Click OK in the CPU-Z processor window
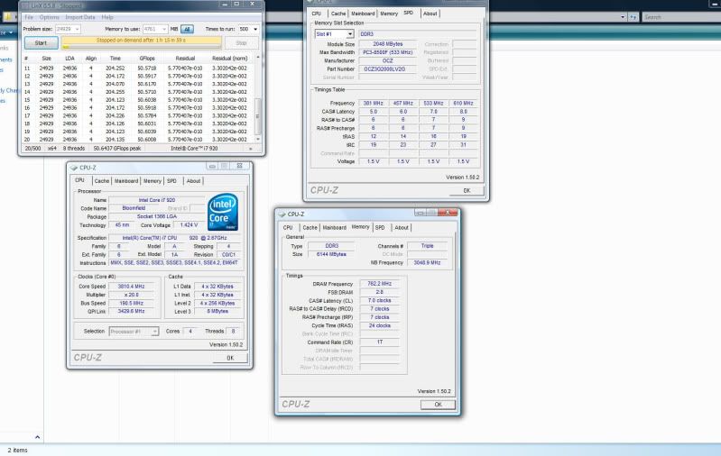The image size is (721, 456). pos(230,358)
